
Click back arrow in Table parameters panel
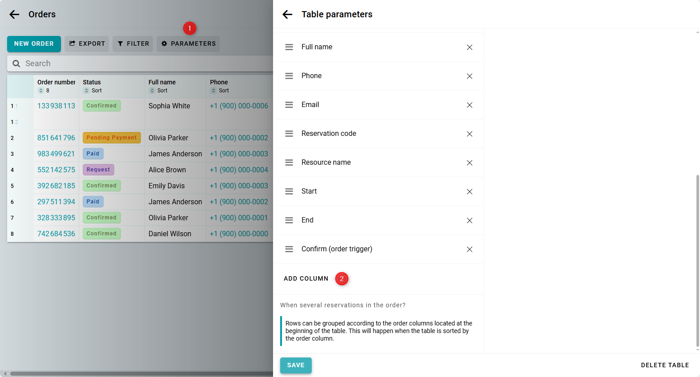[x=287, y=15]
